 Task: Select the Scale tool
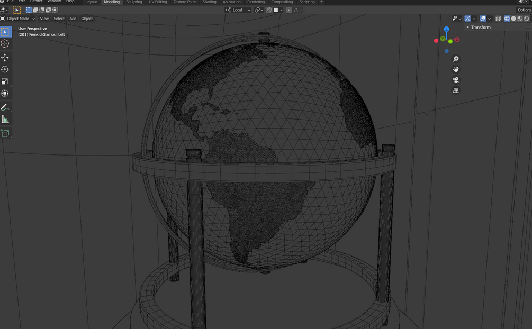[5, 81]
